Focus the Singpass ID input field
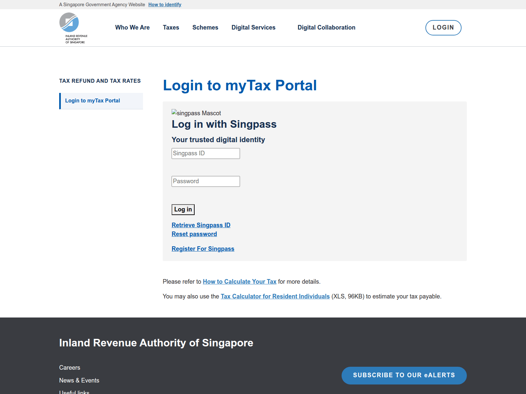The height and width of the screenshot is (394, 526). [x=206, y=153]
